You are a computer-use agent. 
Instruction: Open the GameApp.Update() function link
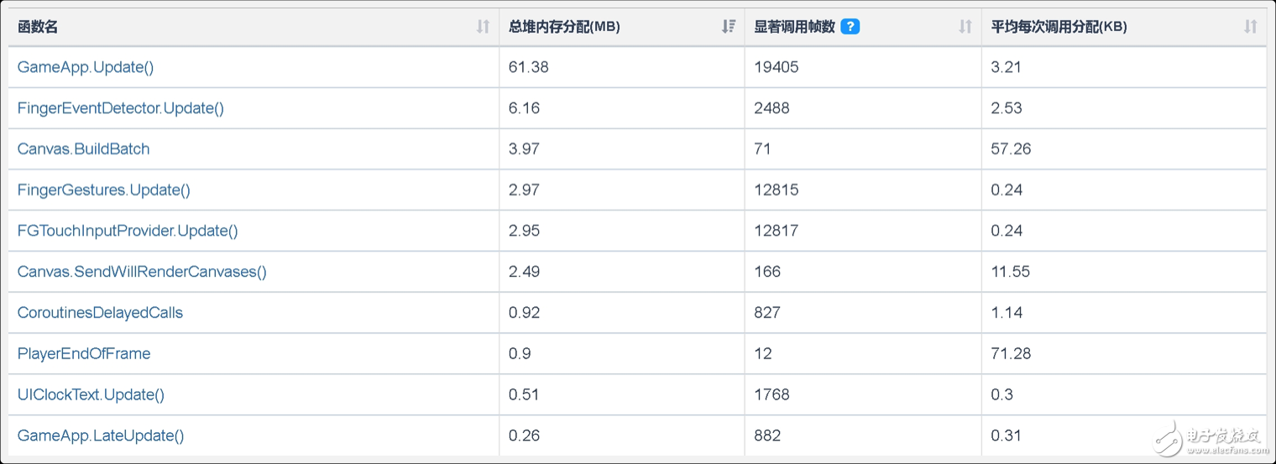click(86, 67)
